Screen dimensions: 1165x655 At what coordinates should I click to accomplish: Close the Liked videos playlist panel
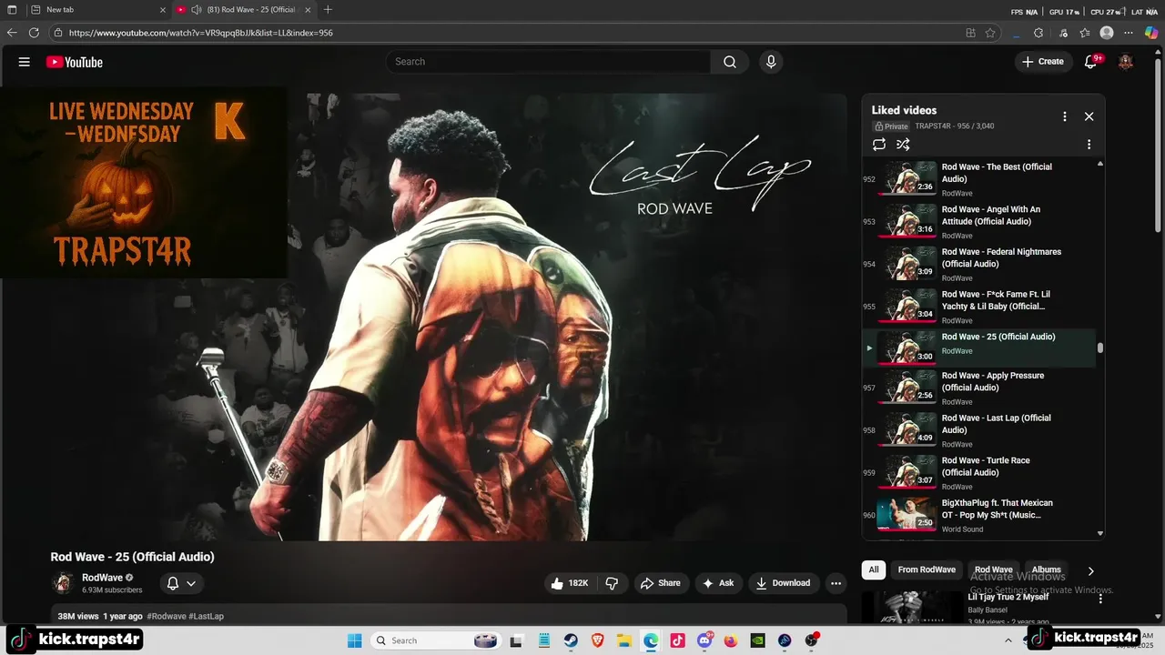pyautogui.click(x=1089, y=116)
